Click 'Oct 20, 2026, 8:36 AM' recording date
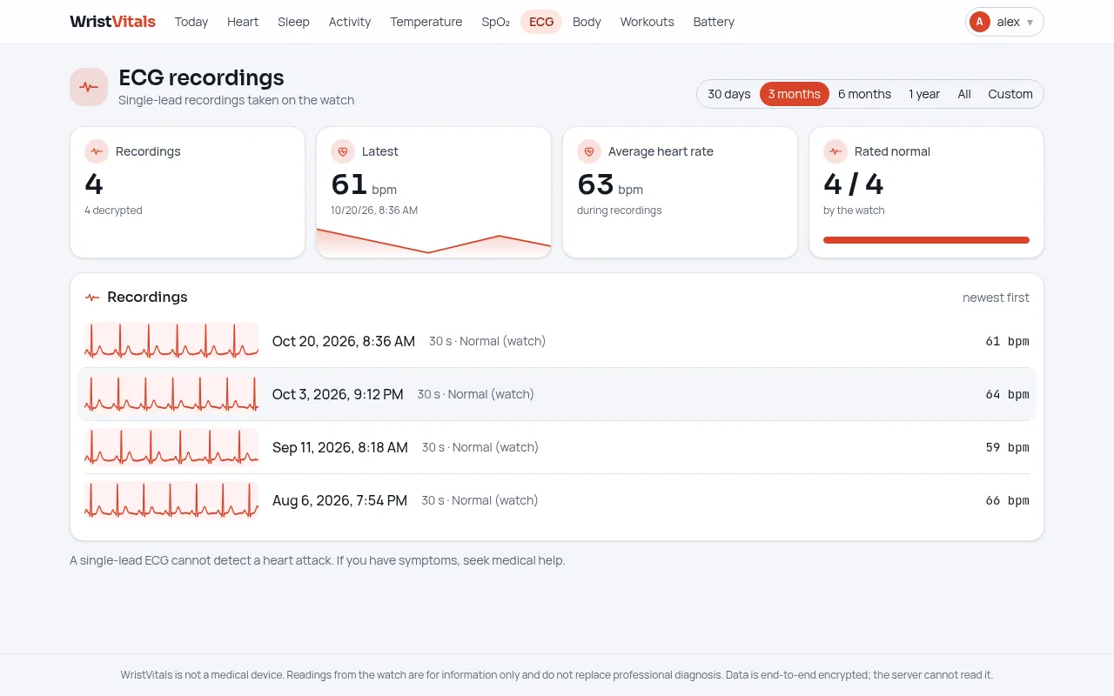The image size is (1114, 696). [344, 341]
